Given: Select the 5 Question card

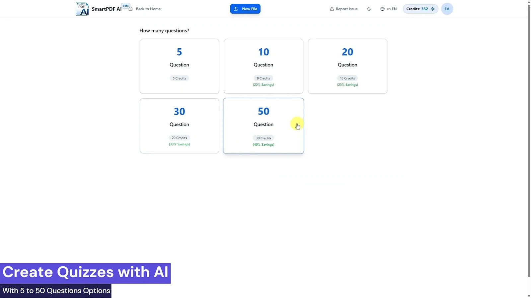Looking at the screenshot, I should (x=179, y=66).
